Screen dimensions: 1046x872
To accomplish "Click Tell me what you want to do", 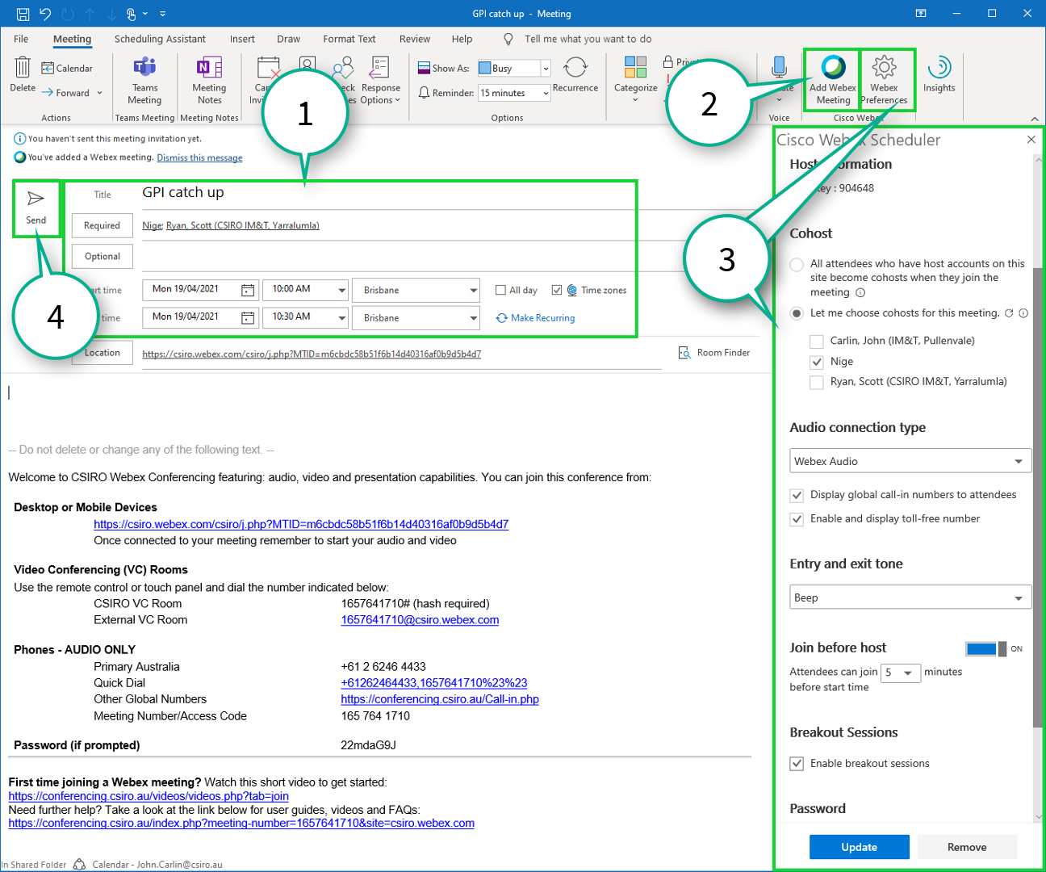I will click(x=588, y=39).
